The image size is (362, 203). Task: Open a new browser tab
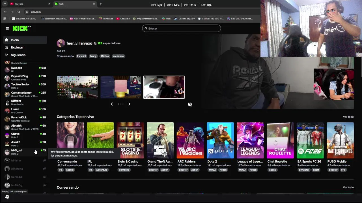coord(101,4)
